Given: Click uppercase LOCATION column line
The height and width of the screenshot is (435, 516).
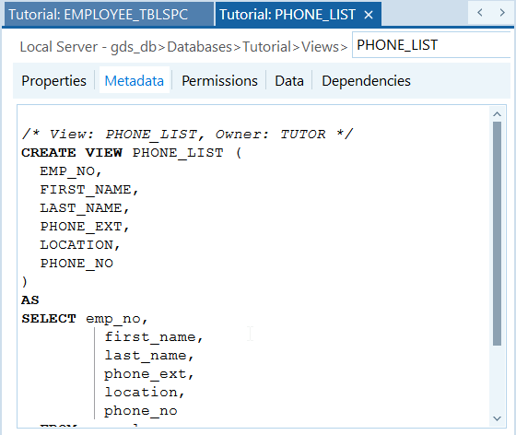Looking at the screenshot, I should click(79, 245).
